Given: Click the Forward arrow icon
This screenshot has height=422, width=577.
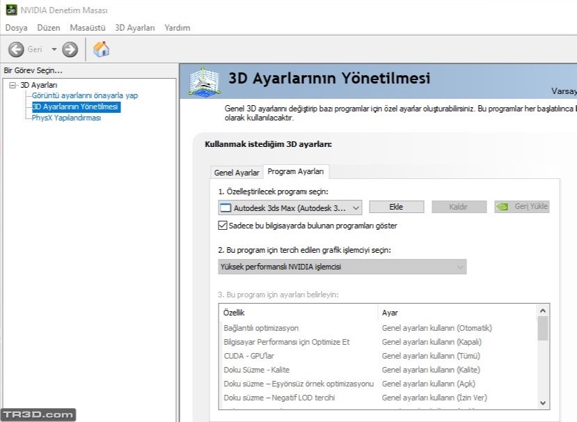Looking at the screenshot, I should point(70,49).
